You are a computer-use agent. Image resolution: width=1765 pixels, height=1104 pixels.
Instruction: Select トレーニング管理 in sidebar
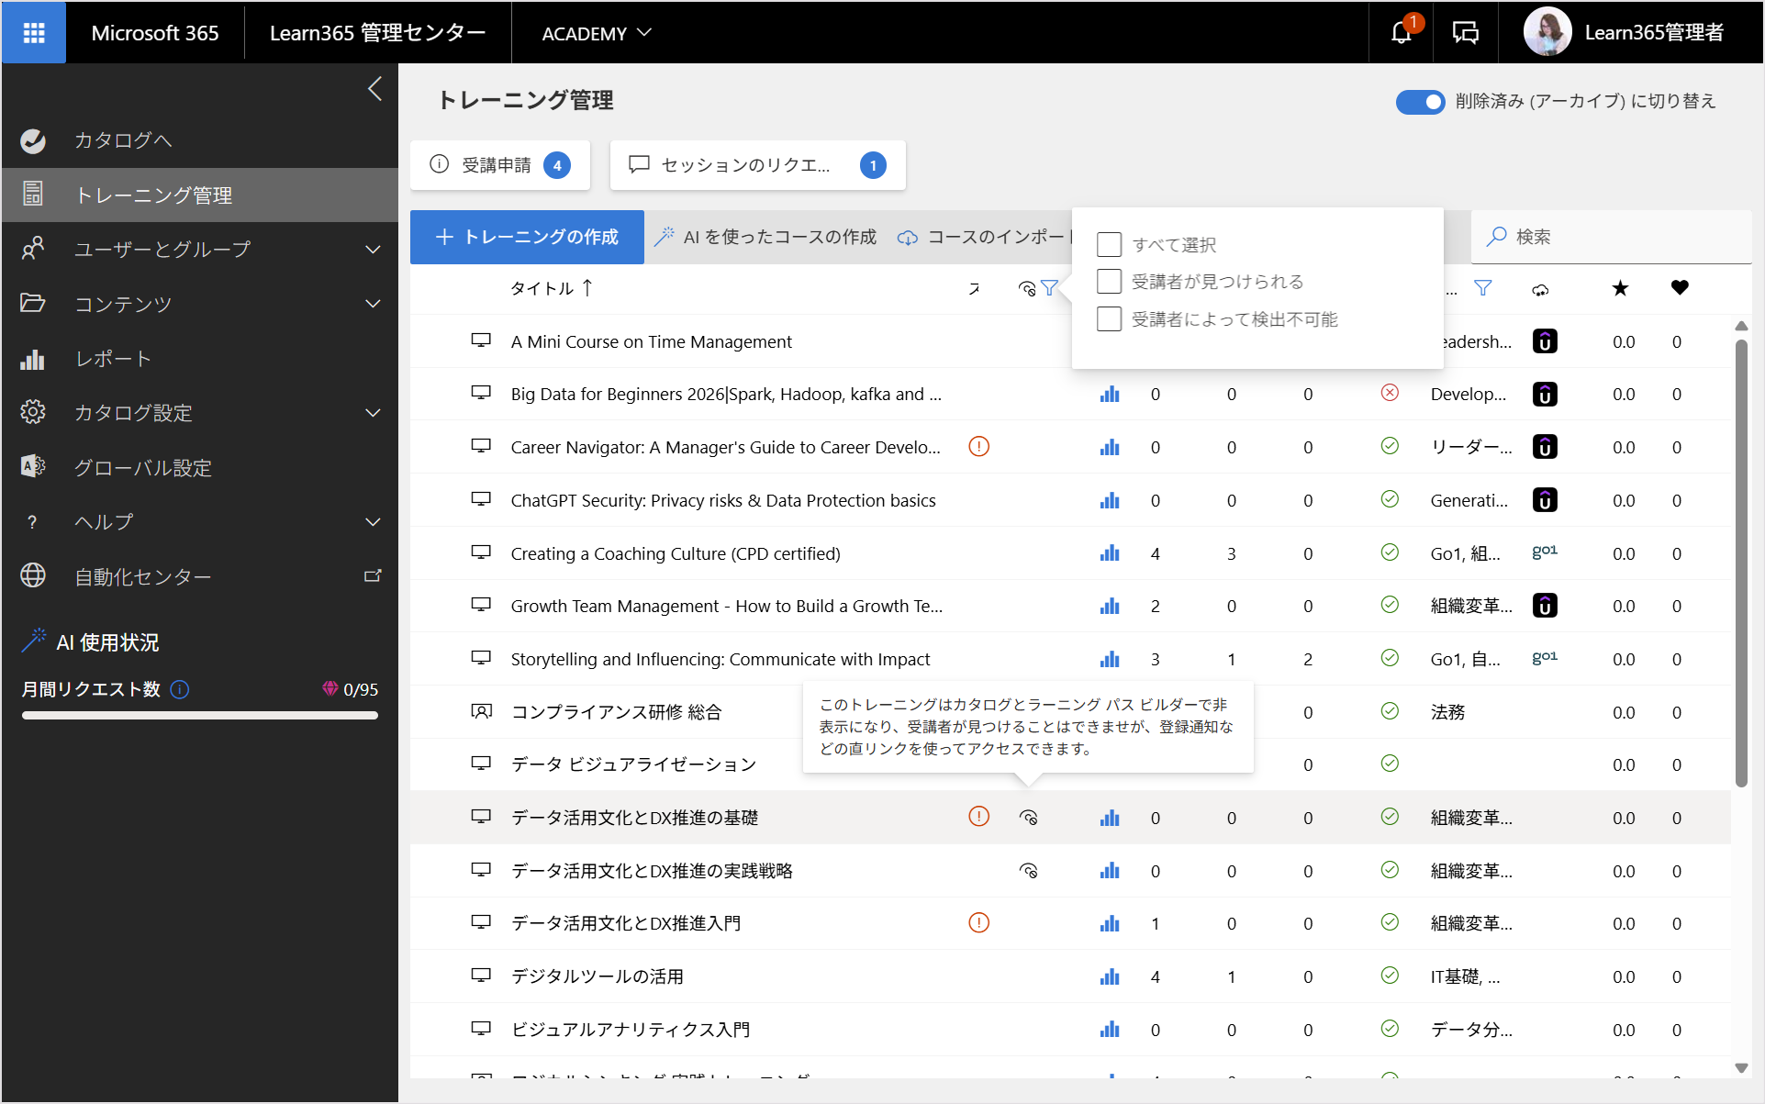coord(200,195)
